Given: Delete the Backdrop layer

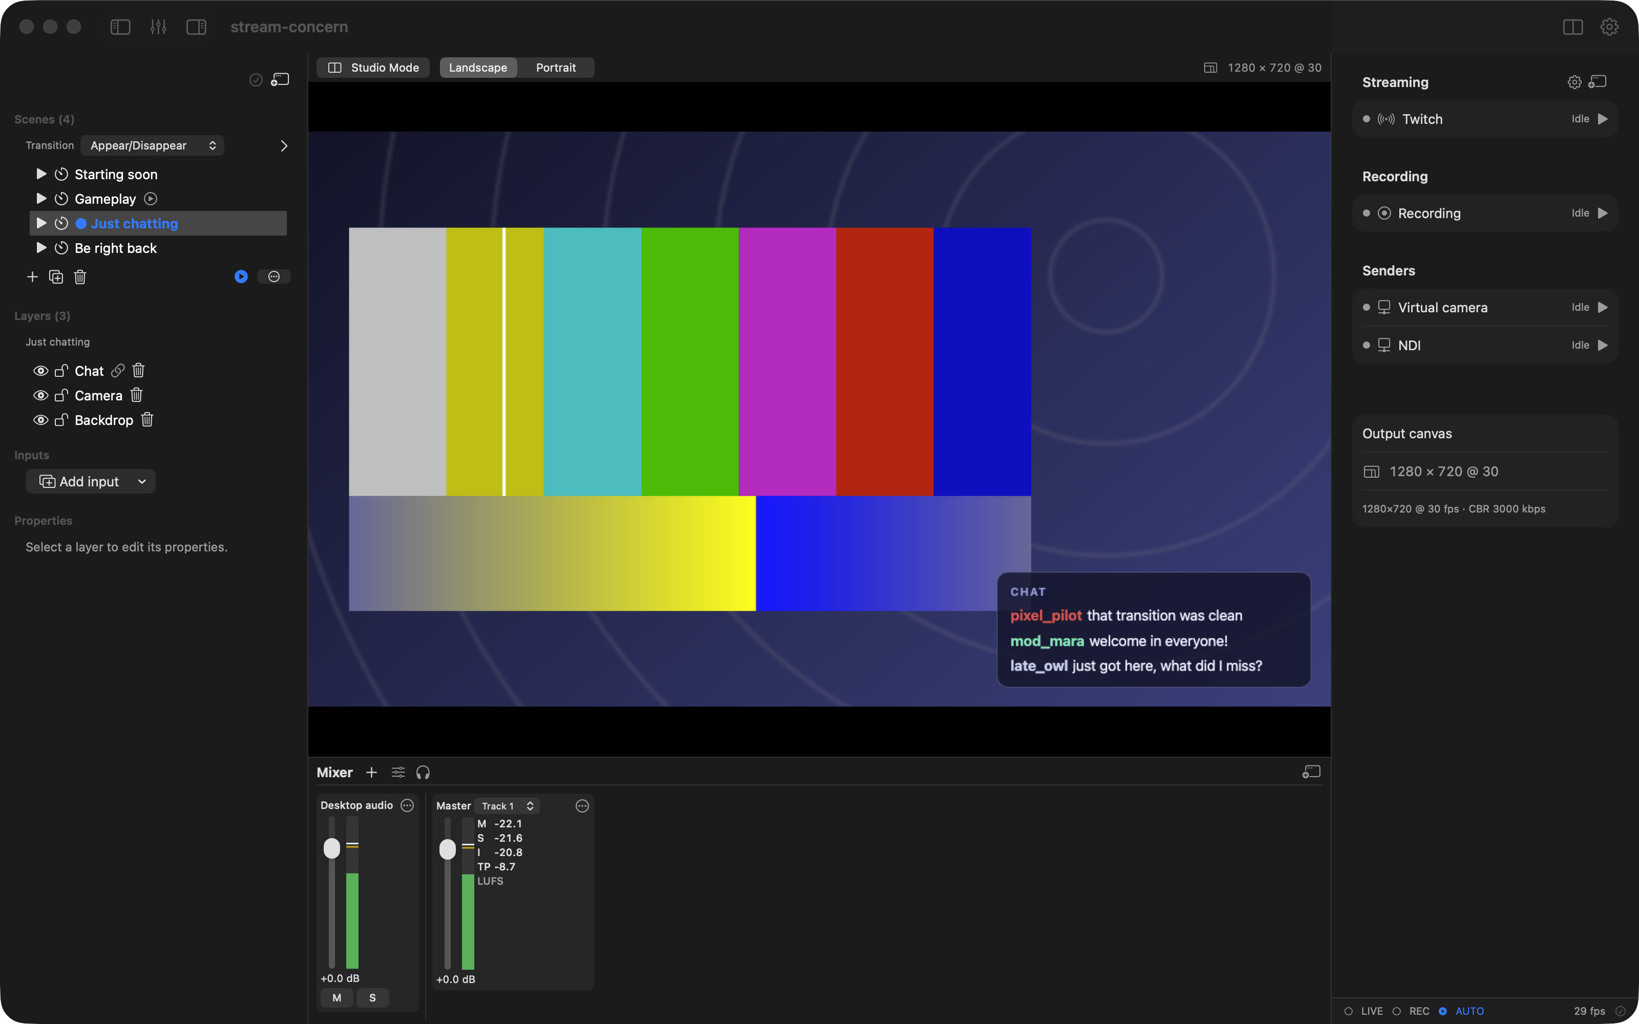Looking at the screenshot, I should point(147,420).
